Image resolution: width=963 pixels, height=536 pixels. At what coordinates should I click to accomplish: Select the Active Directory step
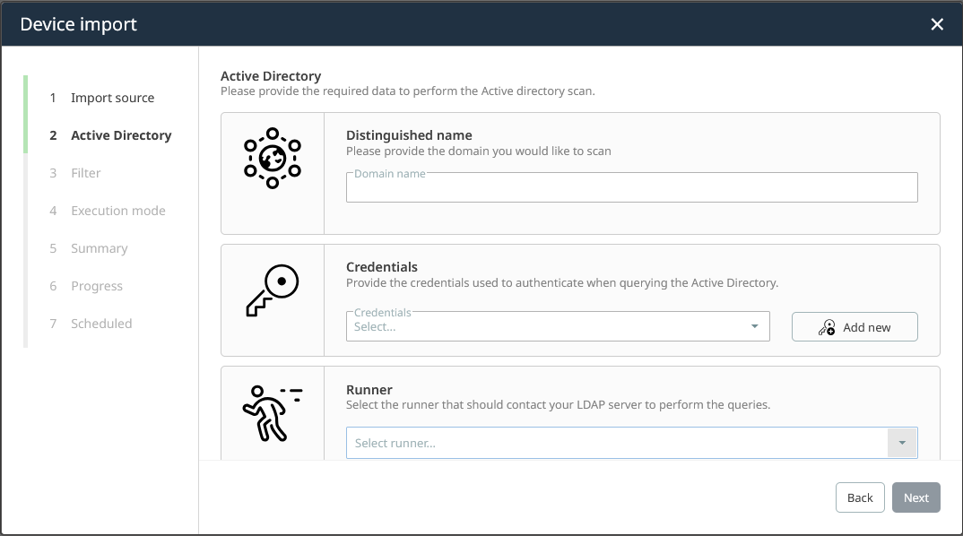coord(121,135)
